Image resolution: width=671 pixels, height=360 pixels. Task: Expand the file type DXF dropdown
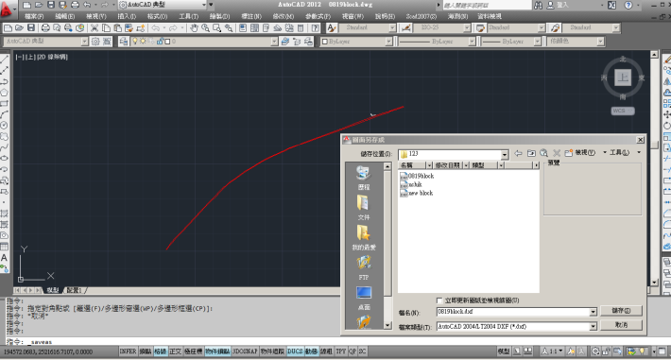593,327
